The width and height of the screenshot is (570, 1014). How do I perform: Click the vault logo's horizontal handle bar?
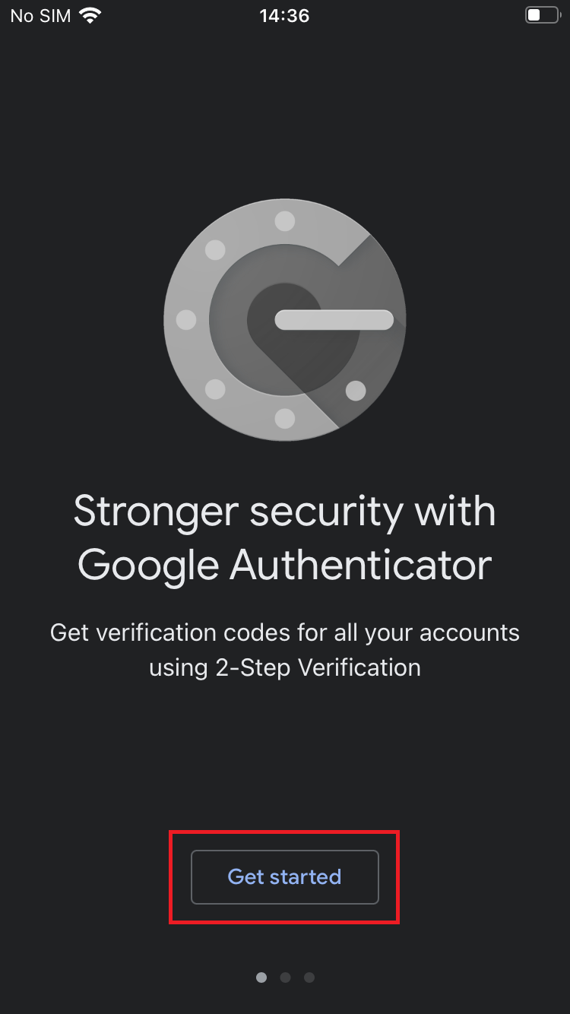[x=334, y=320]
